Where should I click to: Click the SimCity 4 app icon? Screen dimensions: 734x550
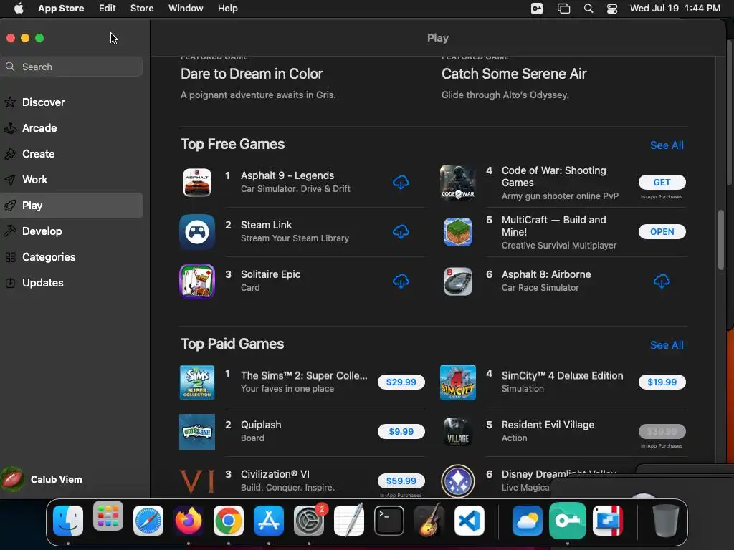click(x=458, y=382)
